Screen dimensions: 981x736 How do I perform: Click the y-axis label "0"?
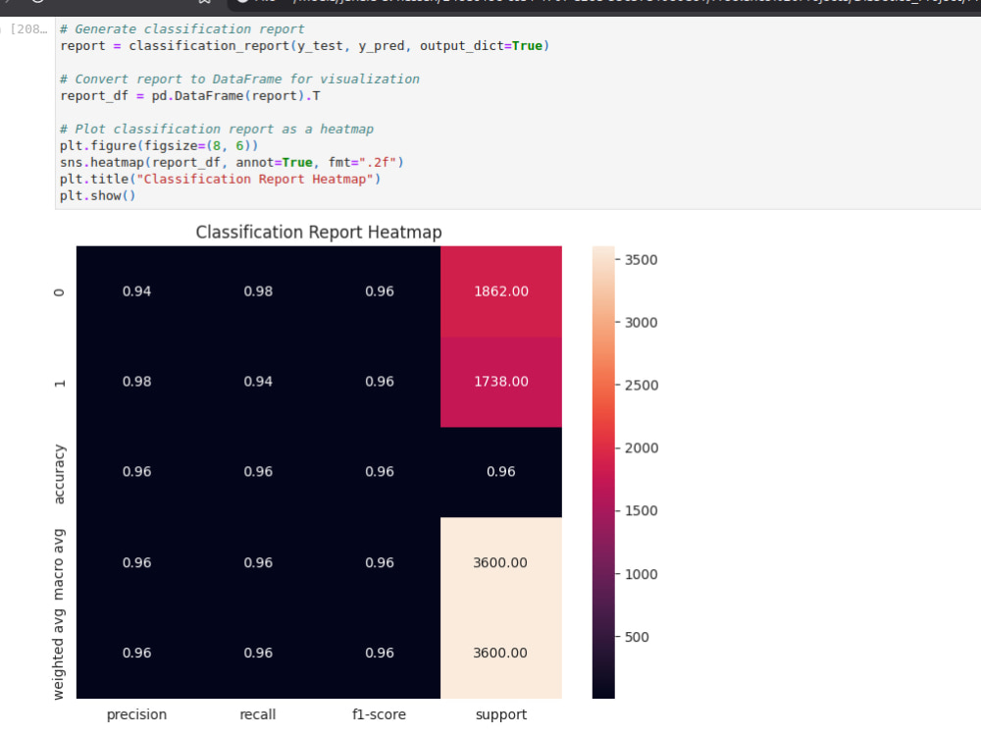pyautogui.click(x=59, y=292)
